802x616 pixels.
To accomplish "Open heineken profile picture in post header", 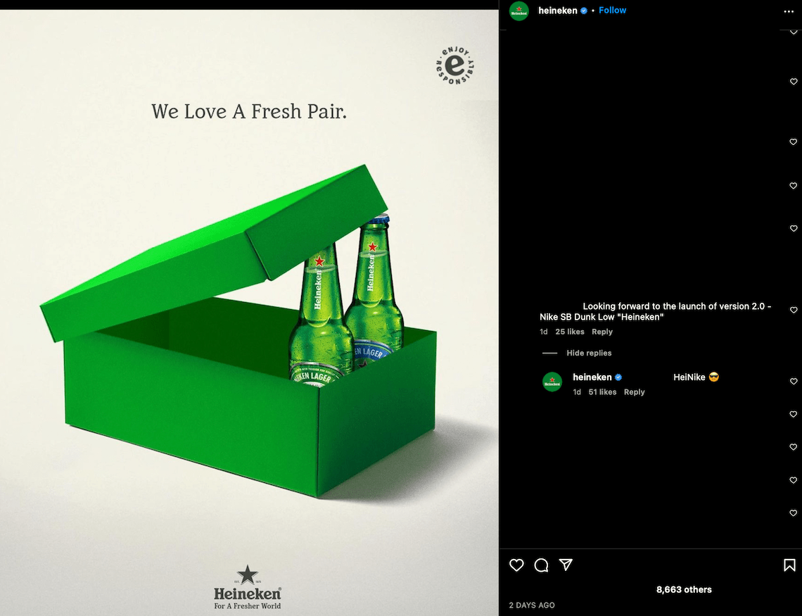I will click(x=518, y=11).
